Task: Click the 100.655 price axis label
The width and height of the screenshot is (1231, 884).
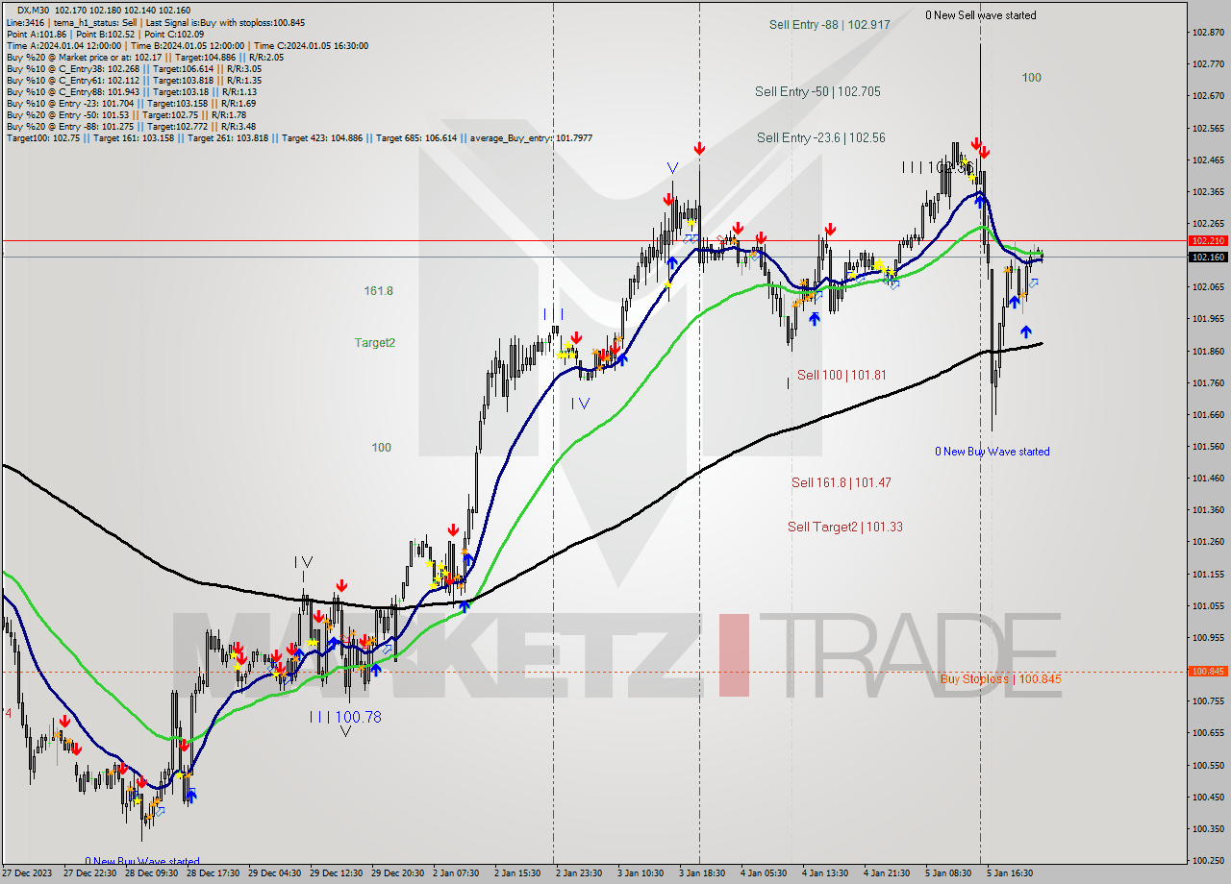Action: tap(1207, 733)
